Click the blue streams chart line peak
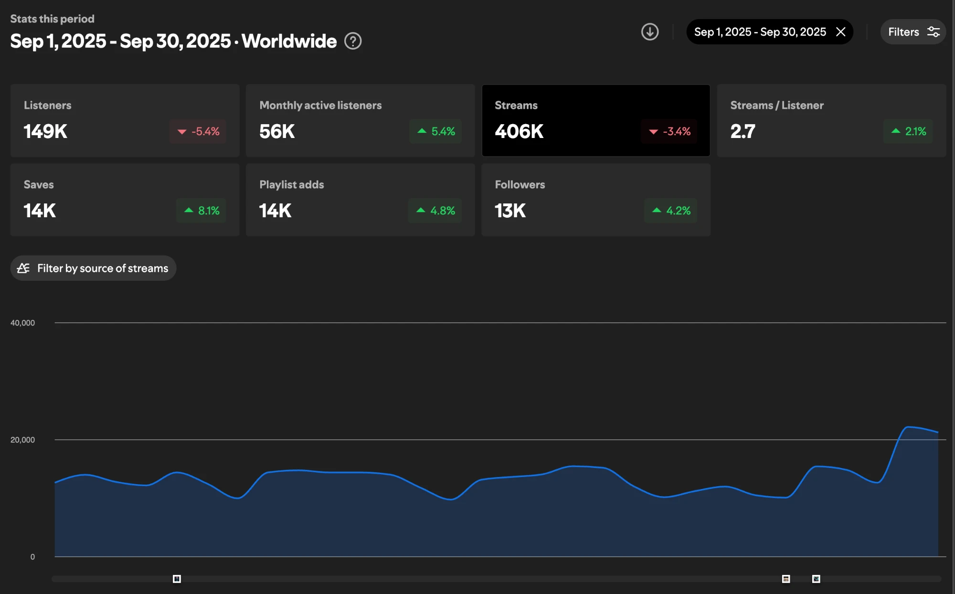 [908, 427]
